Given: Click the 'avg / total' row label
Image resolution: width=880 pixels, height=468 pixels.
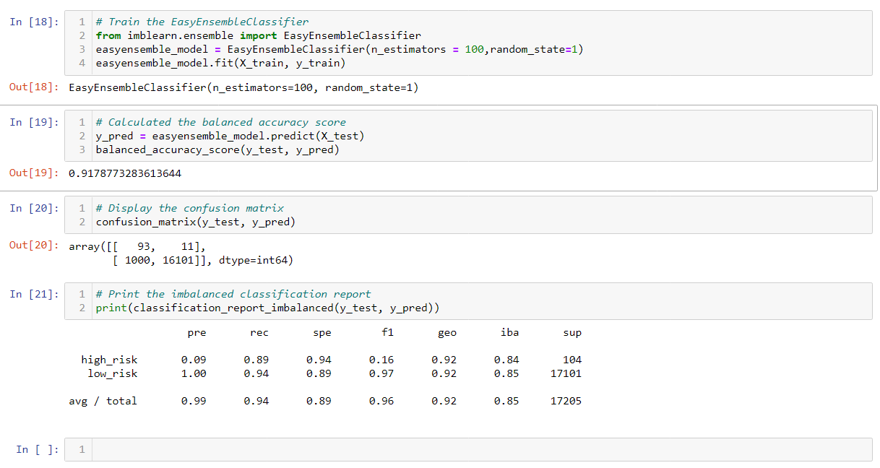Looking at the screenshot, I should [x=103, y=401].
